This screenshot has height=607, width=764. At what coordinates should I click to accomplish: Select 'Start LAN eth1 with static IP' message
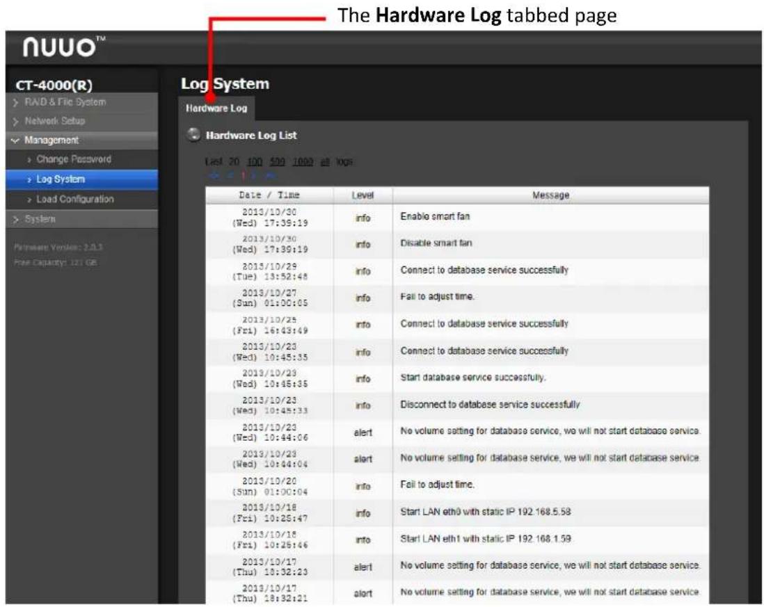click(x=485, y=539)
